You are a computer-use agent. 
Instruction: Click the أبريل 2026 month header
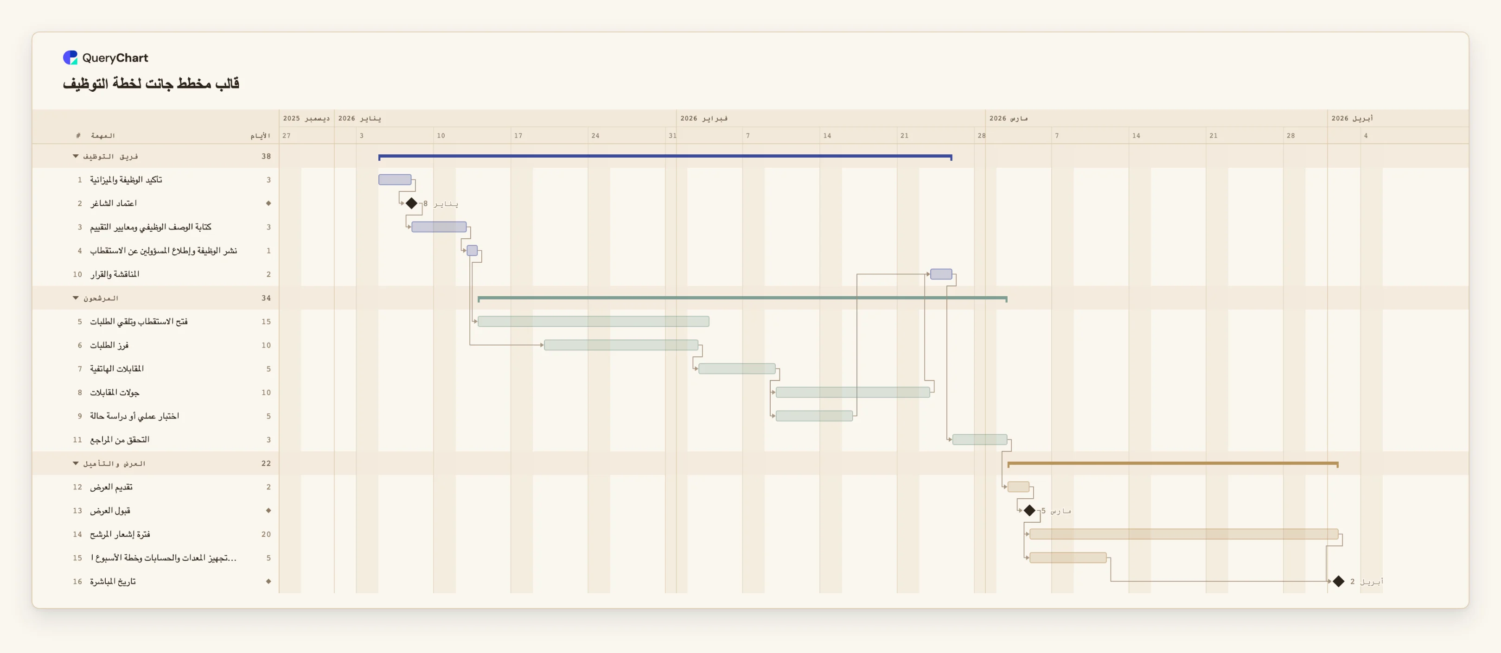tap(1352, 118)
